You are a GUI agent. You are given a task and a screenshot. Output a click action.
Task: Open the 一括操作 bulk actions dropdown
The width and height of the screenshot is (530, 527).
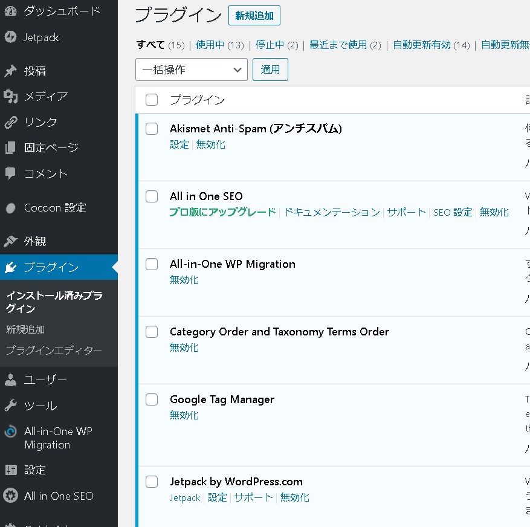(x=191, y=70)
